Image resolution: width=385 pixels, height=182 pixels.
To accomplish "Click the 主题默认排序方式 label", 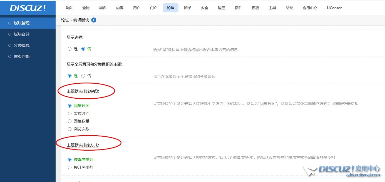I will (83, 145).
